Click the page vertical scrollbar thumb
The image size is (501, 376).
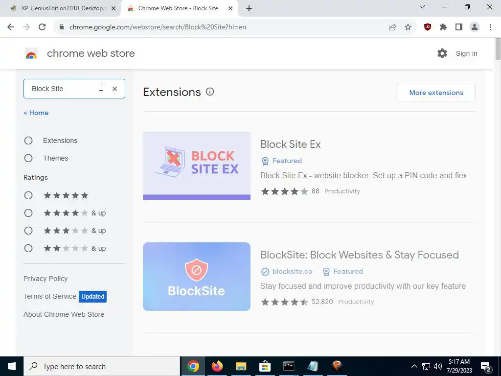point(498,48)
